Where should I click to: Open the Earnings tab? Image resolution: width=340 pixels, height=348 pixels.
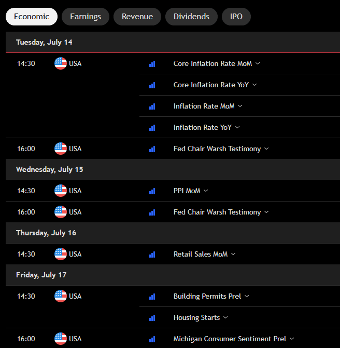pyautogui.click(x=86, y=17)
